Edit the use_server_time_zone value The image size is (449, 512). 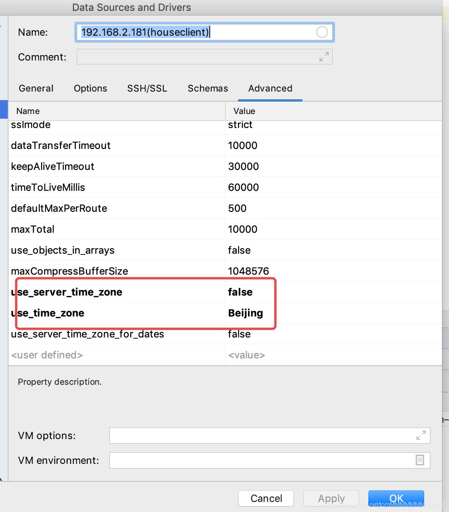coord(240,292)
